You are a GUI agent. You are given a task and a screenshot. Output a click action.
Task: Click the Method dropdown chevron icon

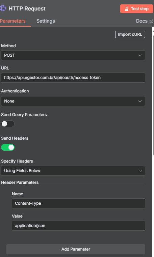click(140, 55)
